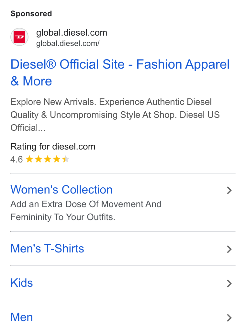Click the first gold rating star
Viewport: 246px width, 334px height.
pyautogui.click(x=29, y=159)
